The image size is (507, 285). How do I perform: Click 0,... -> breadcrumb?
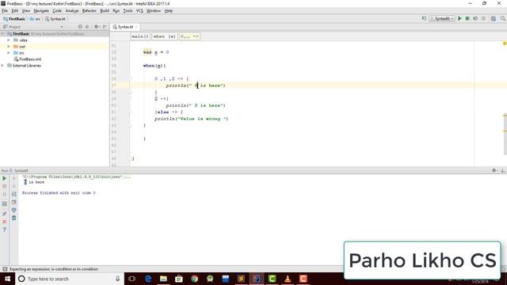(190, 36)
